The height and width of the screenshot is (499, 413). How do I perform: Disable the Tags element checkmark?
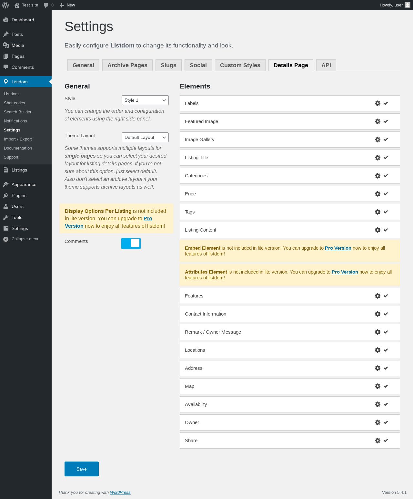[386, 212]
